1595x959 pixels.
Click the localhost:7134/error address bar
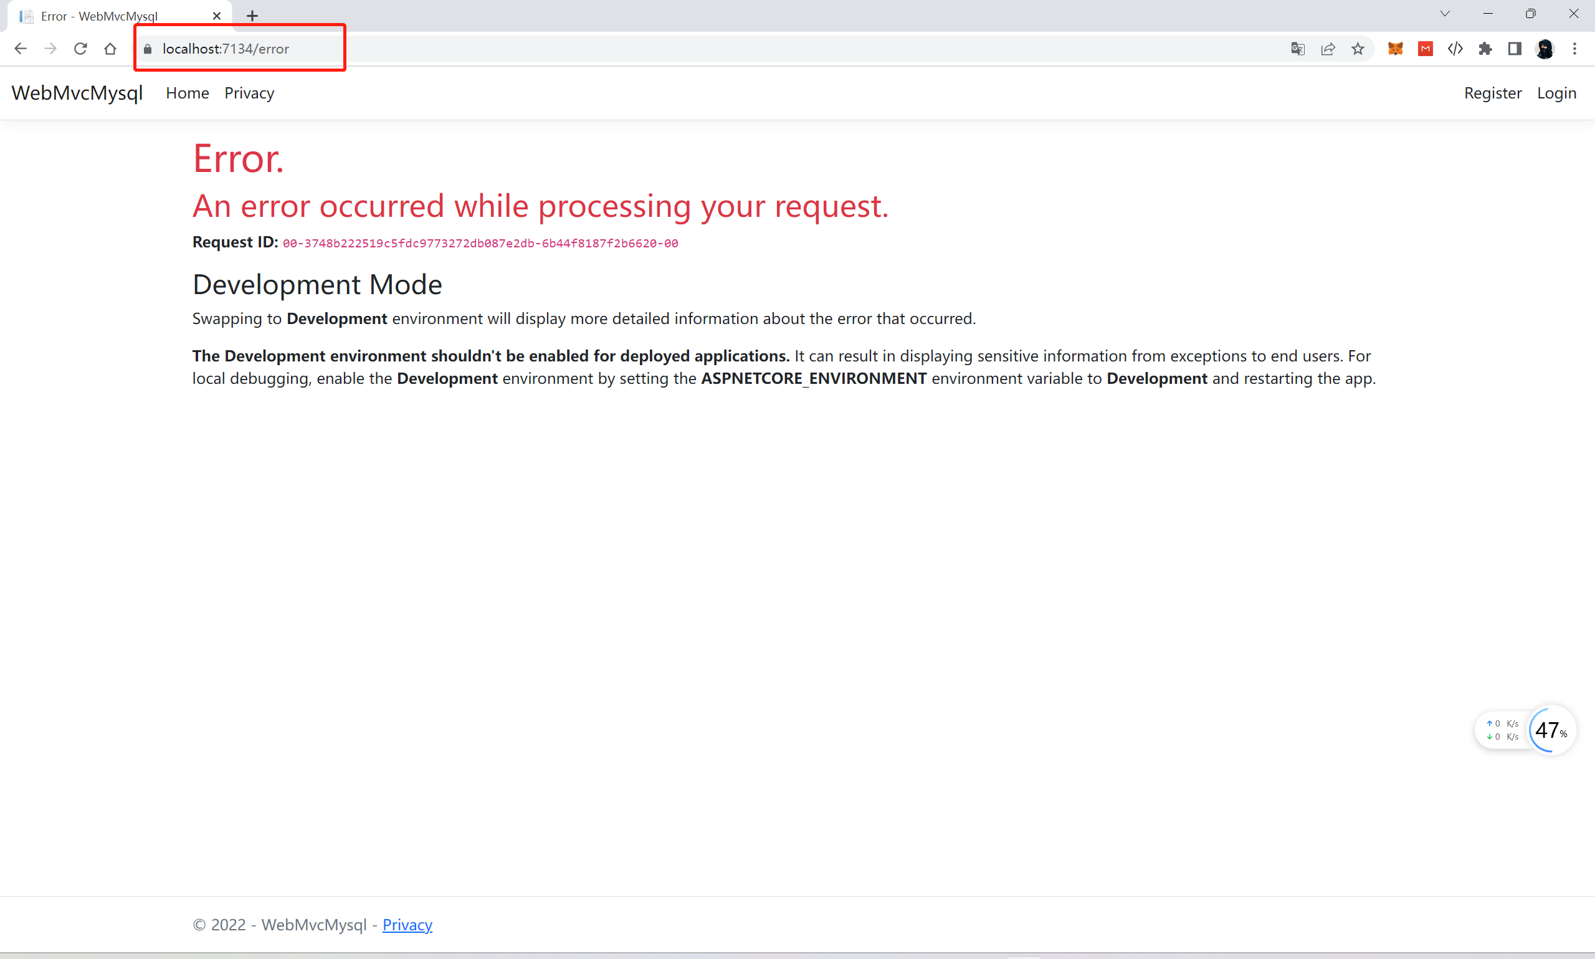(226, 49)
